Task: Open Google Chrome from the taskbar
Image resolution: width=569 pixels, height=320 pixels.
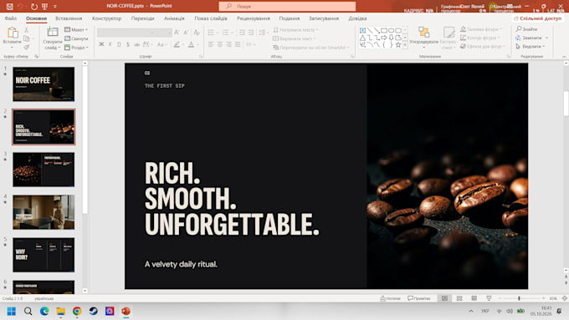Action: (x=77, y=311)
